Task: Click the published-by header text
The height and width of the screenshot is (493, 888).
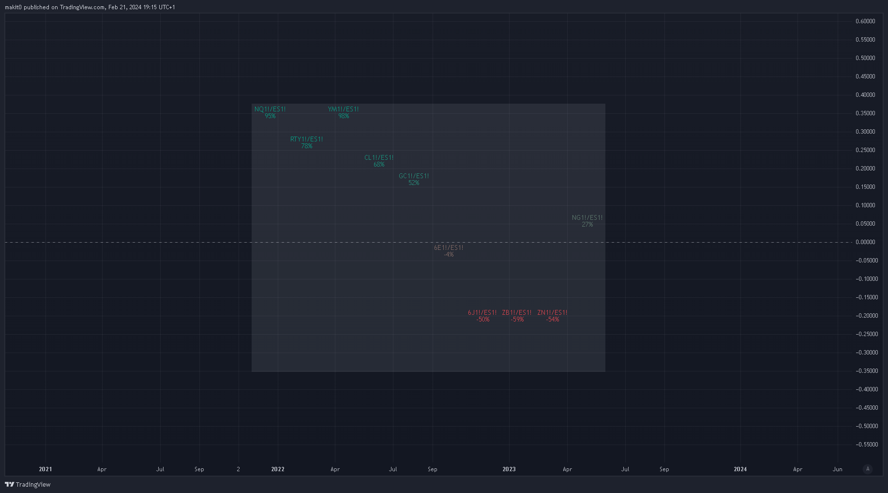Action: coord(90,7)
